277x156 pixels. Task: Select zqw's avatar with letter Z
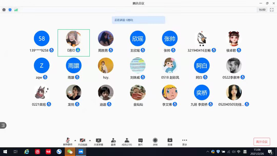point(42,65)
